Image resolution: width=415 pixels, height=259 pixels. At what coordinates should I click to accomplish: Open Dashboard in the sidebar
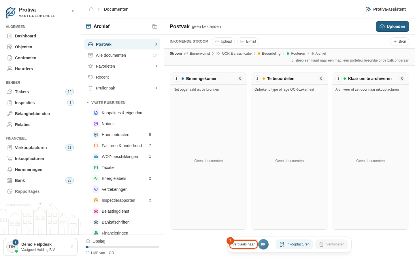pyautogui.click(x=40, y=36)
